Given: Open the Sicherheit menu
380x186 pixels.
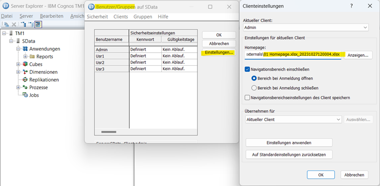Looking at the screenshot, I should (x=97, y=17).
